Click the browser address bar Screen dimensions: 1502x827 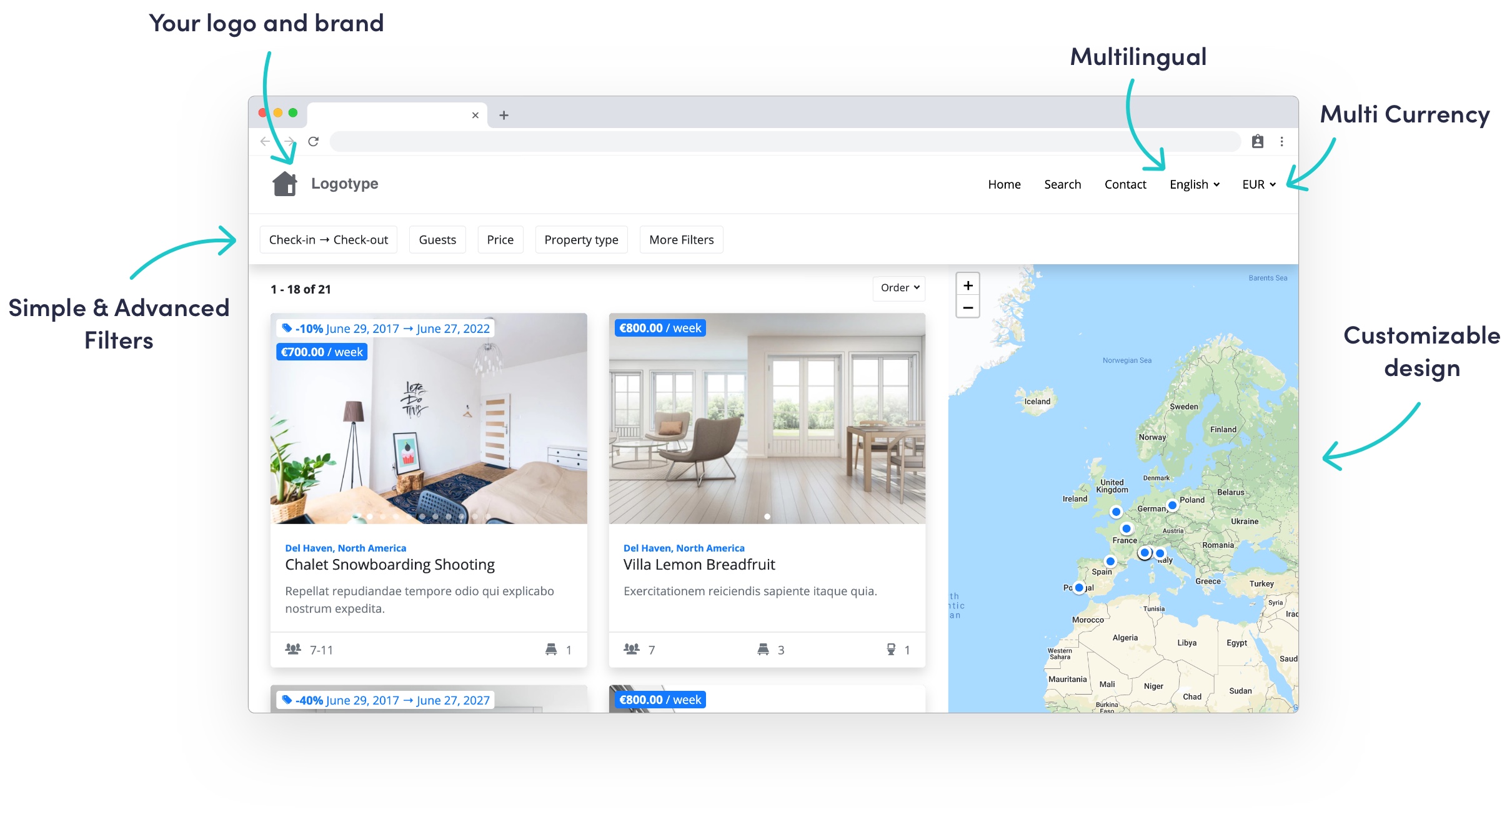[x=785, y=142]
